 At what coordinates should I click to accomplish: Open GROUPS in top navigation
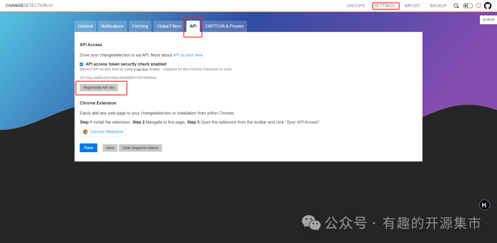[x=356, y=6]
